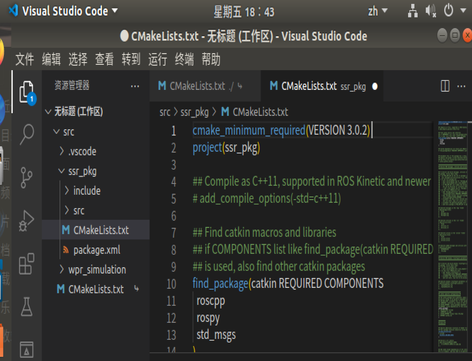Click ssr_pkg in the breadcrumb path

pyautogui.click(x=195, y=112)
